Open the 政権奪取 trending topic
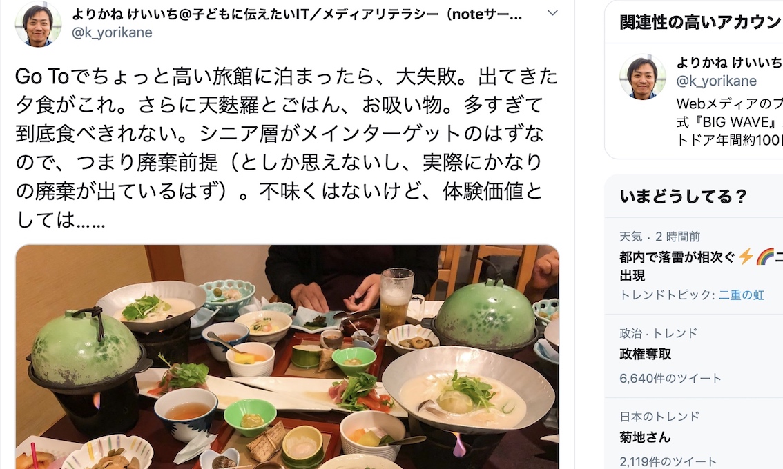The width and height of the screenshot is (783, 469). coord(645,354)
